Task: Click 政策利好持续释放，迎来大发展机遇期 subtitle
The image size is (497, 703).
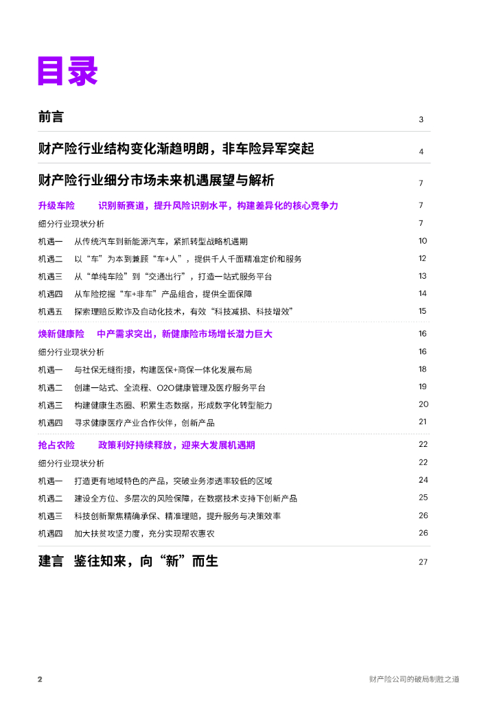Action: [x=176, y=445]
